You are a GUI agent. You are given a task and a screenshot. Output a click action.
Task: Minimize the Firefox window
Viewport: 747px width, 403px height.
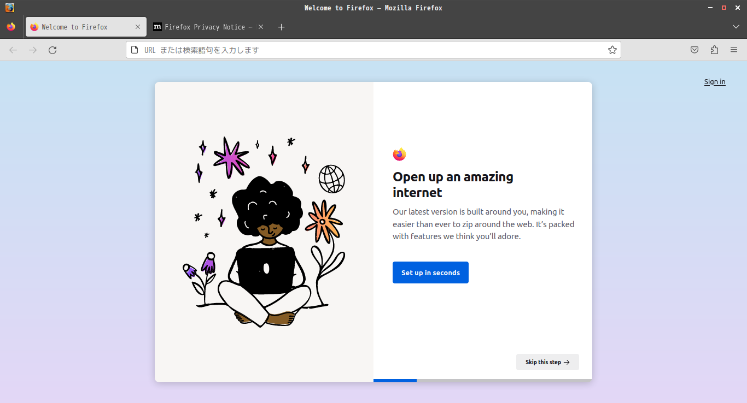pyautogui.click(x=711, y=8)
